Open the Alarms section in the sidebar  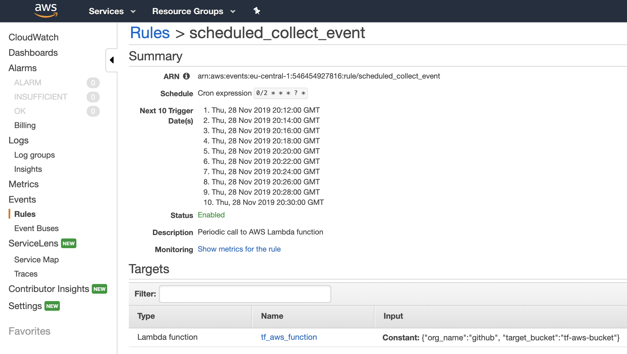click(x=23, y=68)
